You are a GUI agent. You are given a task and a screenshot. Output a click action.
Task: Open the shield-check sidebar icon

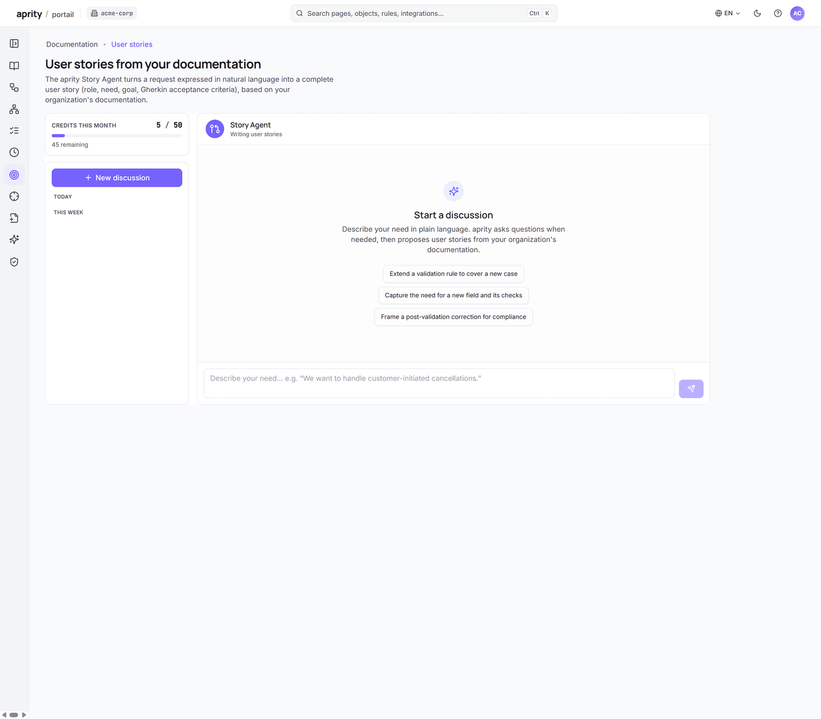pyautogui.click(x=14, y=262)
